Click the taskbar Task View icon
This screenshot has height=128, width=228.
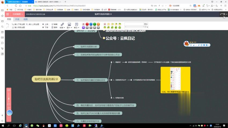point(14,126)
